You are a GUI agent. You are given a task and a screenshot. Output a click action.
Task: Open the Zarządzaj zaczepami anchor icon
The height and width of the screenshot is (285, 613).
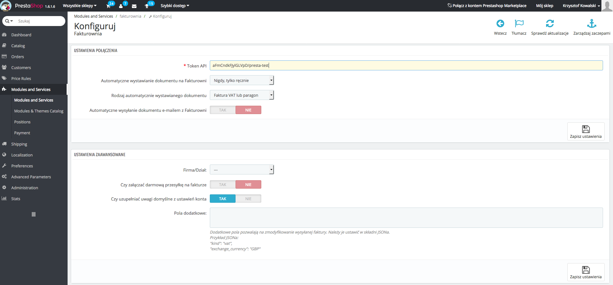pyautogui.click(x=591, y=24)
